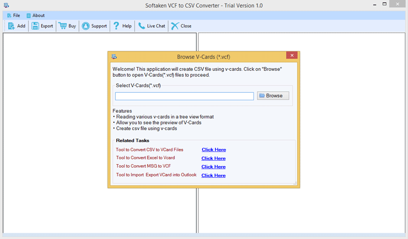This screenshot has width=408, height=239.
Task: Click the 'Tool to Convert Excel to Vcard' text
Action: pyautogui.click(x=145, y=157)
